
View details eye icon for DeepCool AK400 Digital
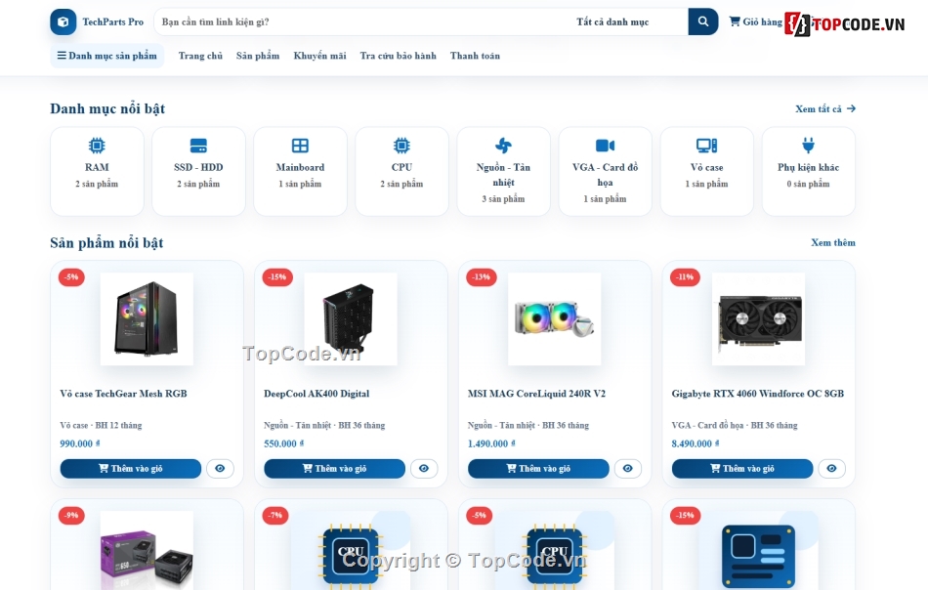pos(424,469)
